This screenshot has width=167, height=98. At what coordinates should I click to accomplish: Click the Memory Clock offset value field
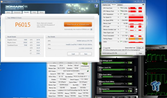130,84
